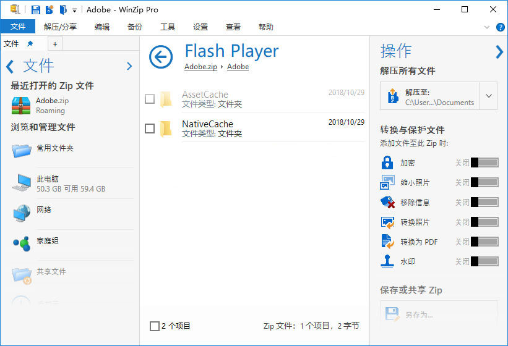Click the 水印 watermark stamp icon
The height and width of the screenshot is (346, 508).
pos(387,261)
